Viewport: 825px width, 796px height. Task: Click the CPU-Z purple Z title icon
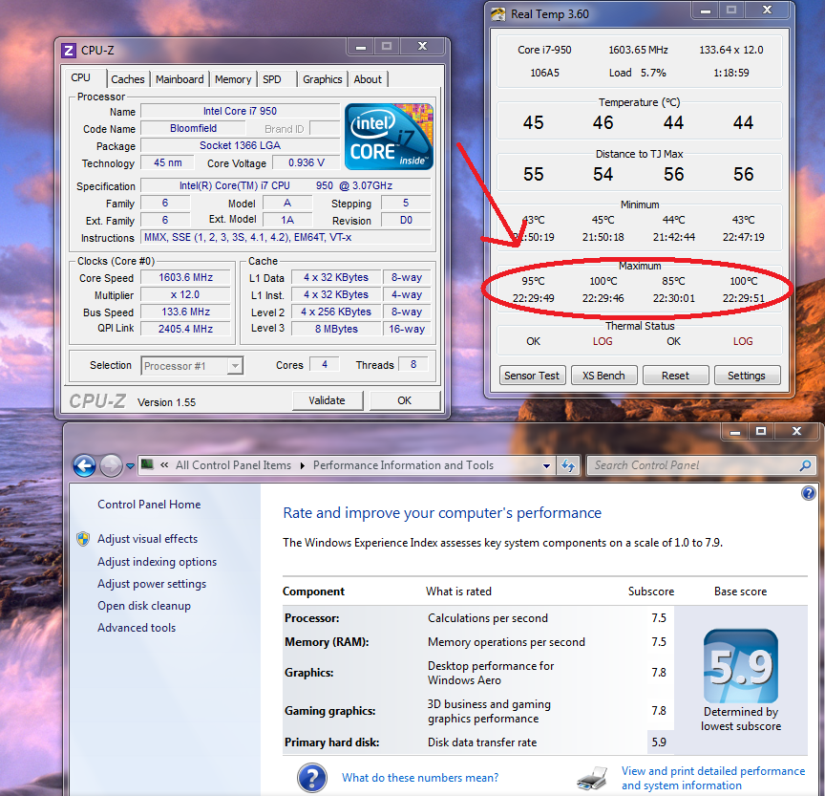[x=69, y=51]
